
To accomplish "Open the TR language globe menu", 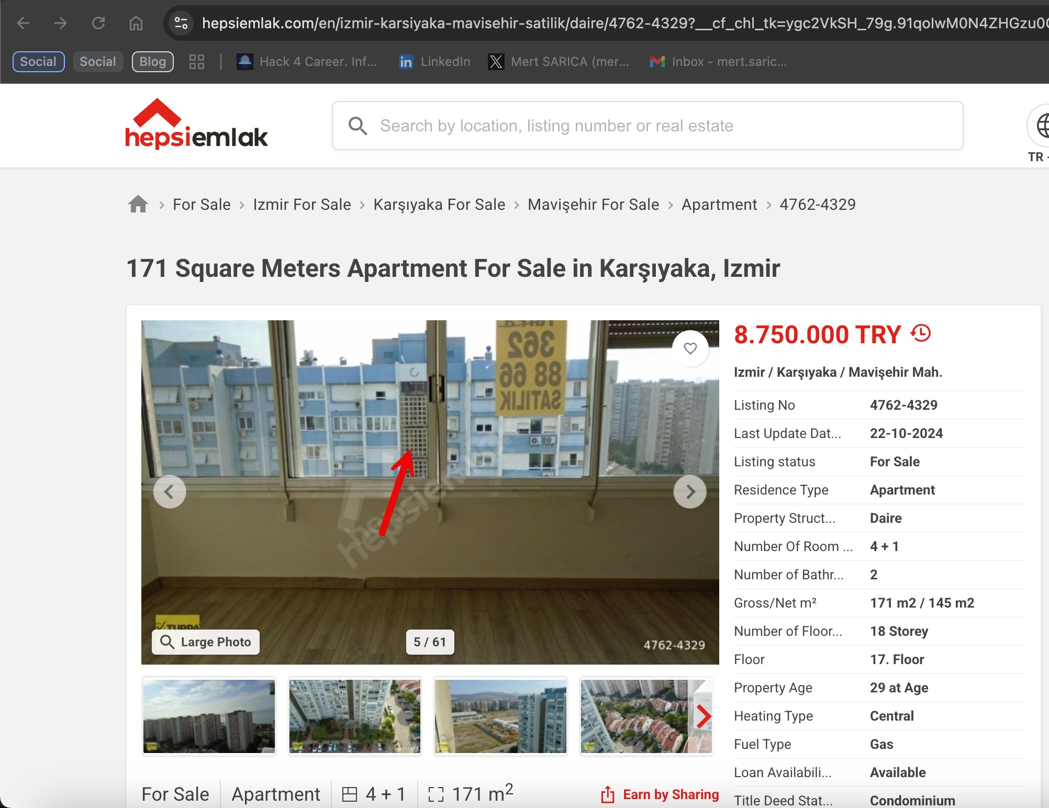I will [x=1042, y=126].
